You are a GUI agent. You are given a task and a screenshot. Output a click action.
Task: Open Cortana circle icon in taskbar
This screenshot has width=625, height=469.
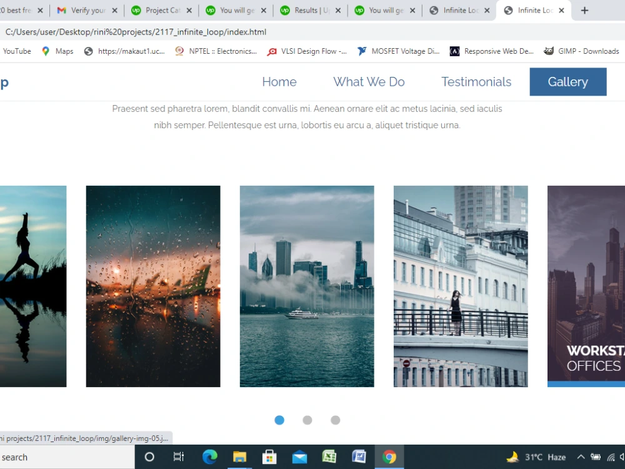point(149,456)
